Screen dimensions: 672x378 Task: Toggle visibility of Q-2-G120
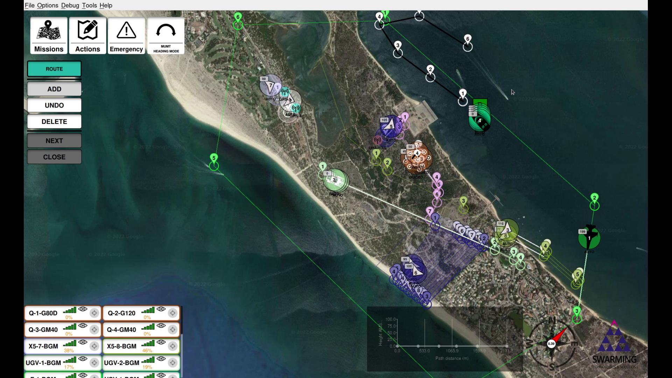(161, 309)
